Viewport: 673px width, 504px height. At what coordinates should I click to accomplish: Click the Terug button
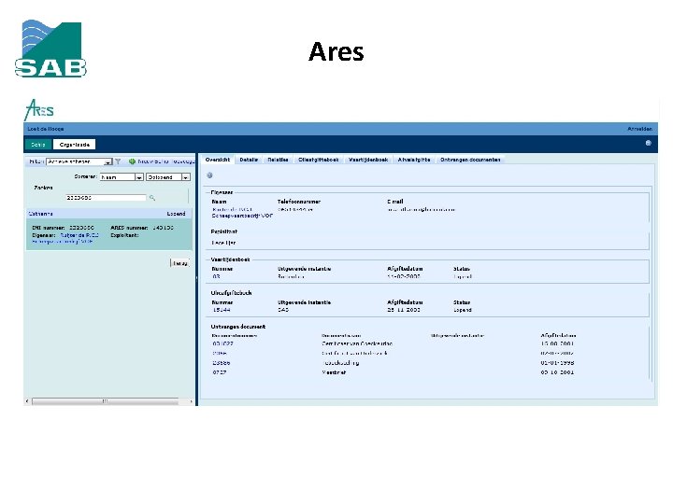pyautogui.click(x=179, y=263)
